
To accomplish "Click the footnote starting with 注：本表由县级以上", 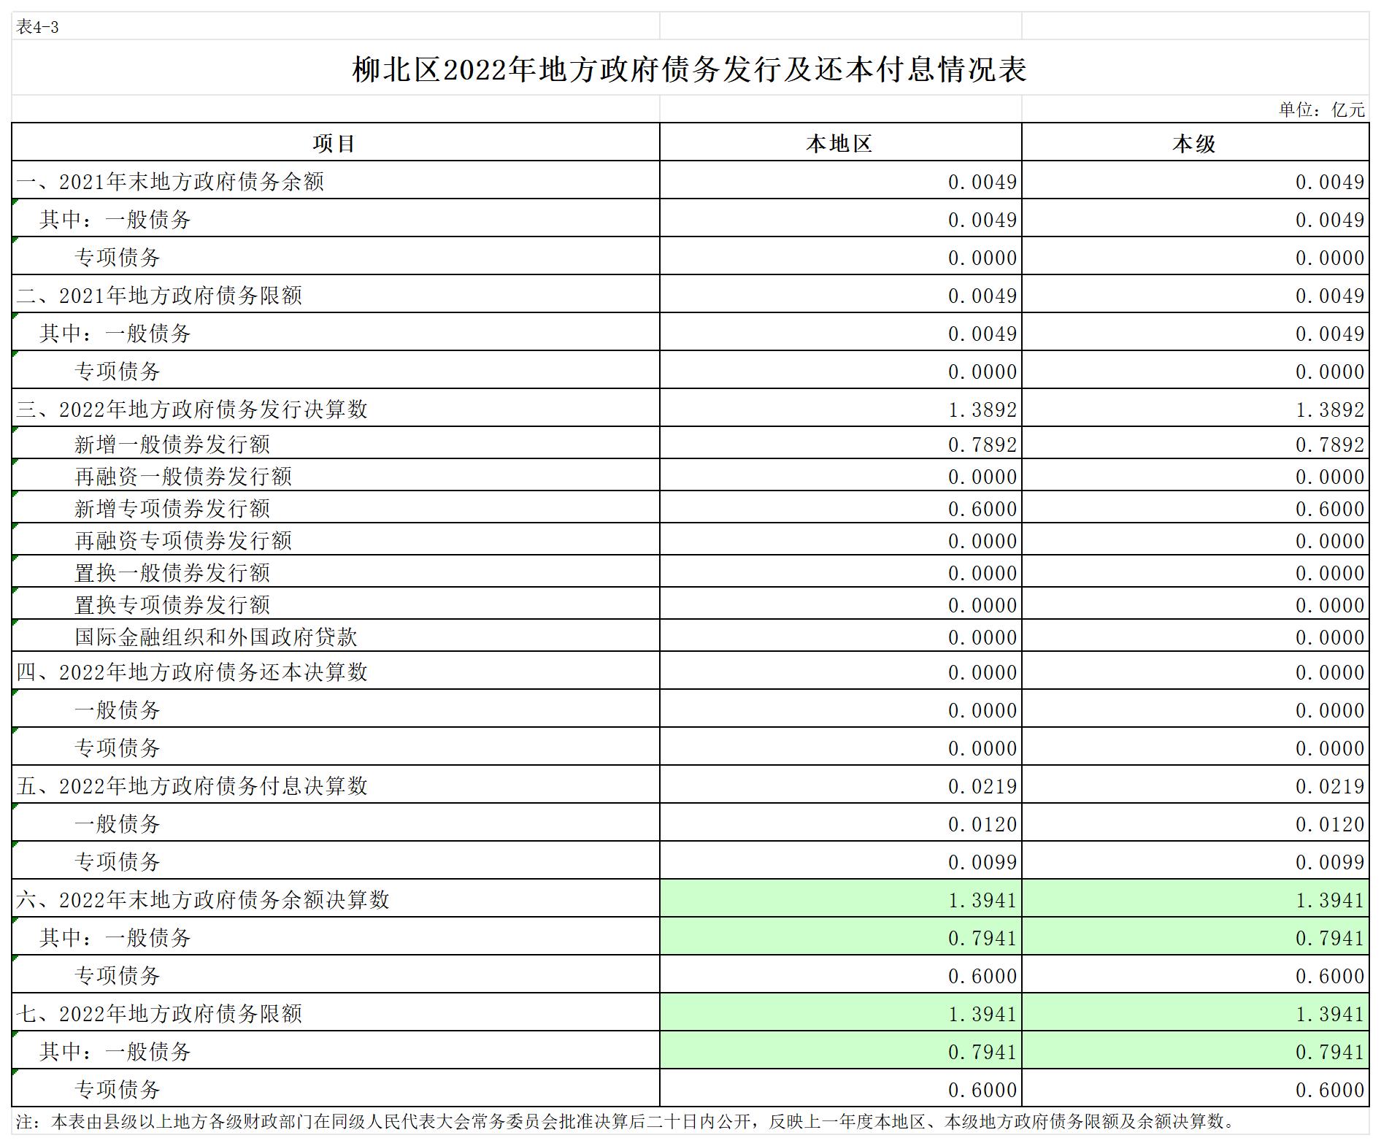I will click(626, 1121).
